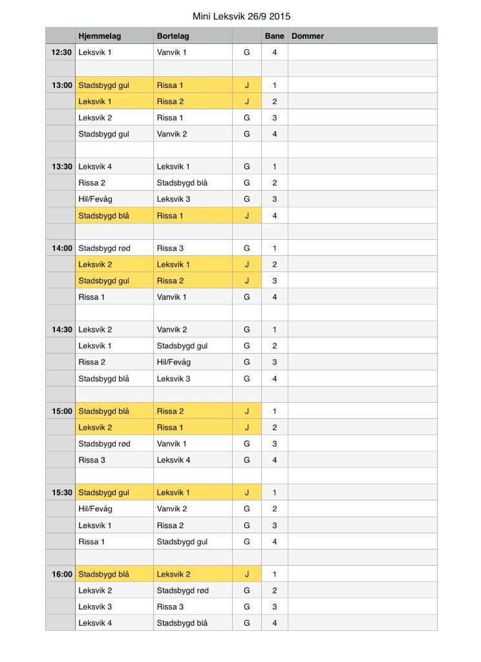Click the Rissa 3 home team cell at 15:00
481x662 pixels.
[114, 460]
